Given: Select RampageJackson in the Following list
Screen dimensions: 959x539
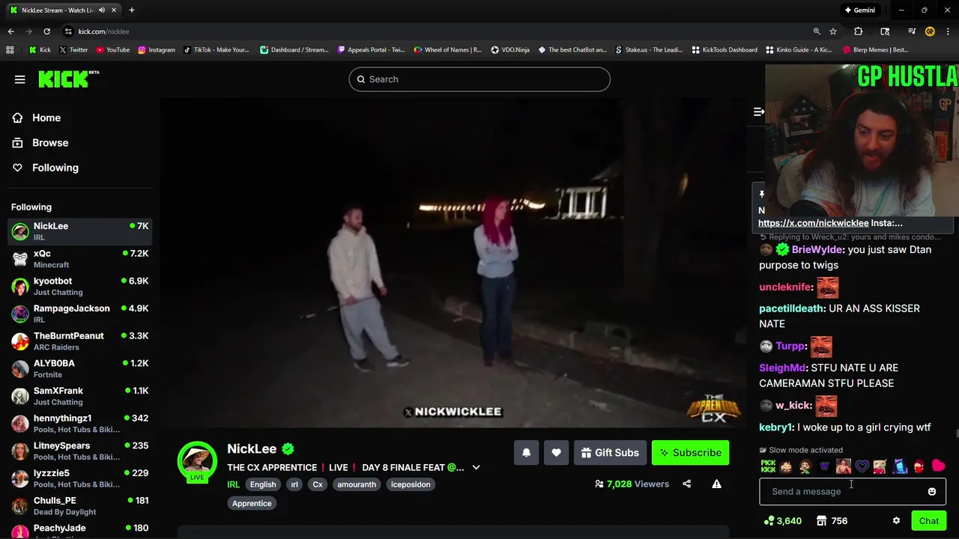Looking at the screenshot, I should coord(80,314).
